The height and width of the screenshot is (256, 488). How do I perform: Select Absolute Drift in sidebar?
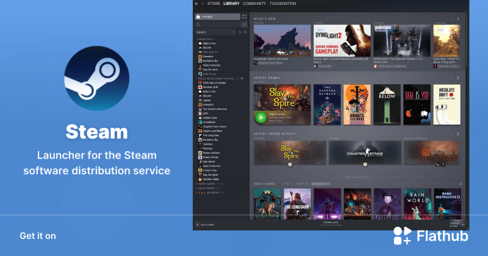[x=208, y=87]
